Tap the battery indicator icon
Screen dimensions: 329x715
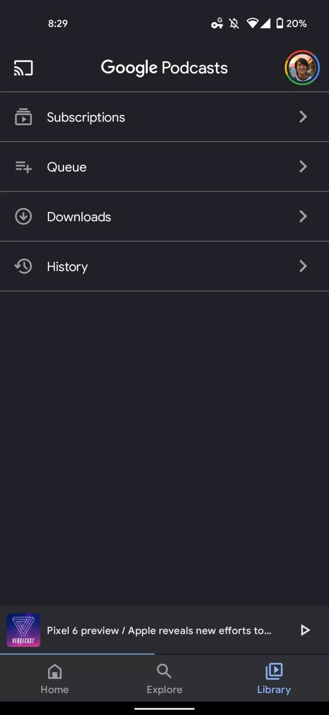click(280, 23)
